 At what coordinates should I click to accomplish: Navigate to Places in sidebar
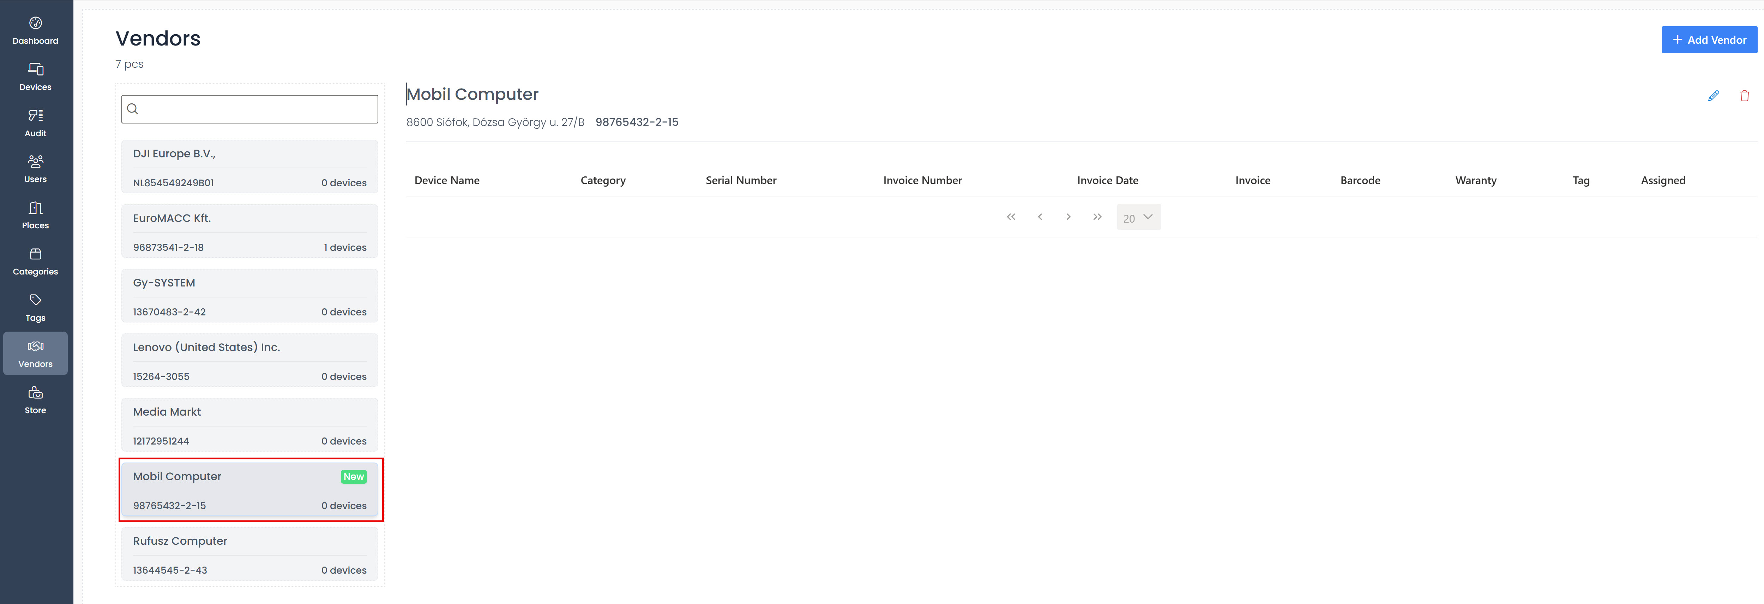coord(36,215)
